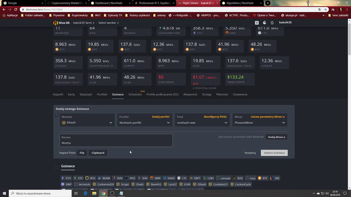Screen dimensions: 351x197
Task: Switch to the Karty tab
Action: pyautogui.click(x=71, y=94)
